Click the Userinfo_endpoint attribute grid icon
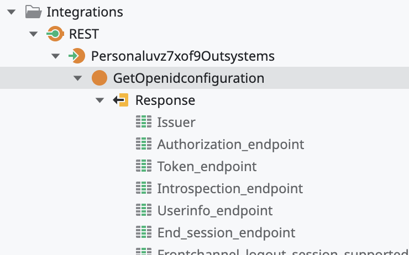 (143, 210)
